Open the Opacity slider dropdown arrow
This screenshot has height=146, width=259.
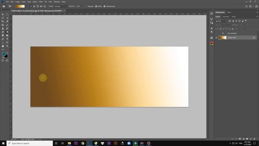click(x=82, y=6)
